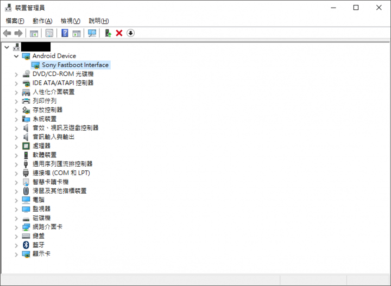Viewport: 391px width, 286px height.
Task: Click the display adapter icon for 顯示卡
Action: [x=26, y=254]
